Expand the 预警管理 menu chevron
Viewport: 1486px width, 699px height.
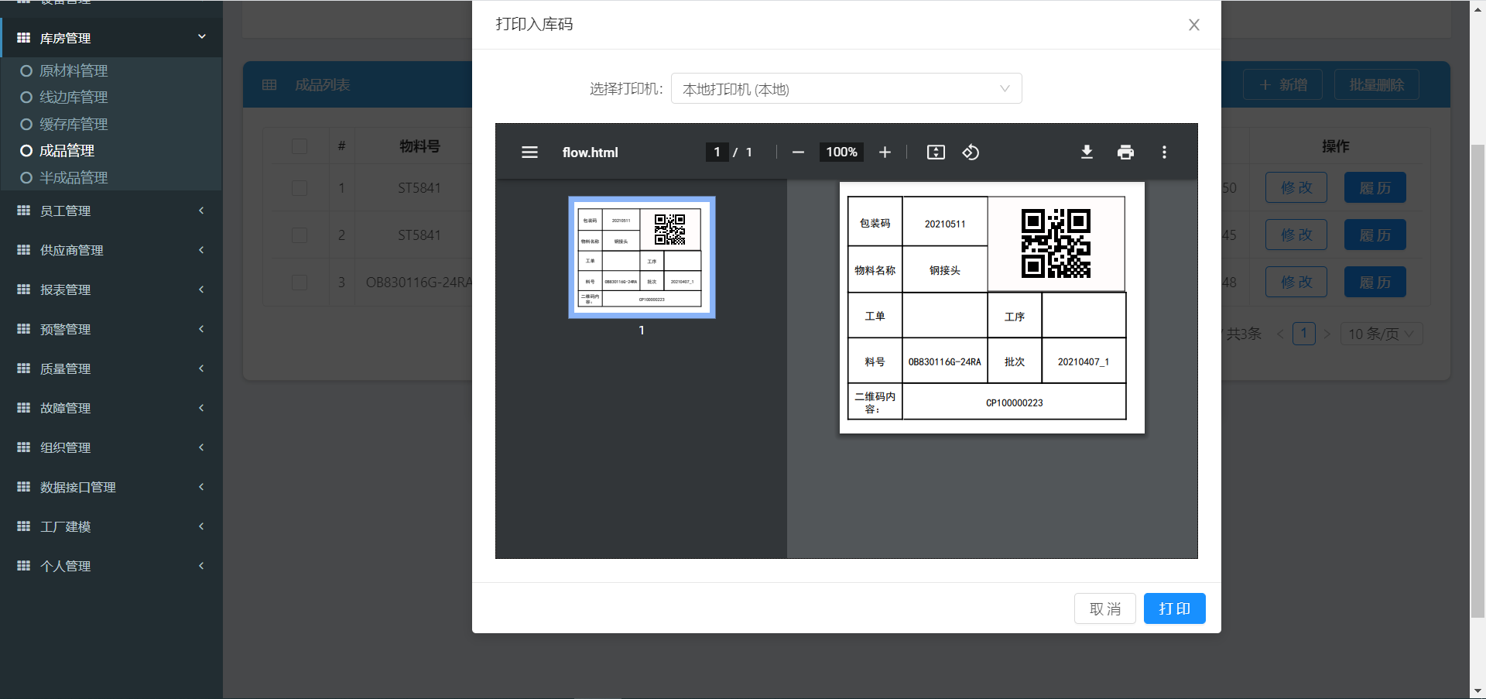pos(202,329)
